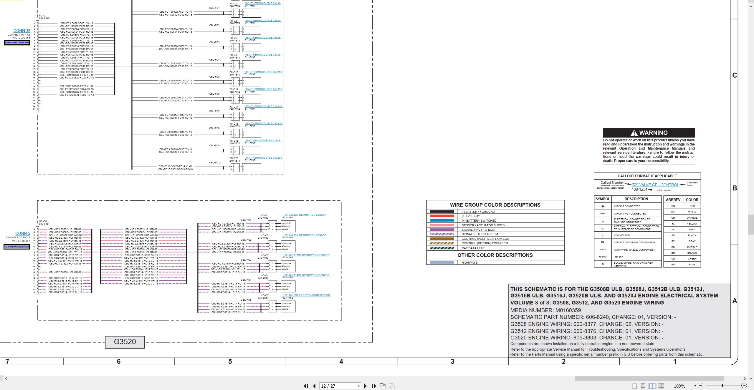The height and width of the screenshot is (390, 754).
Task: Go to the next page
Action: point(366,386)
